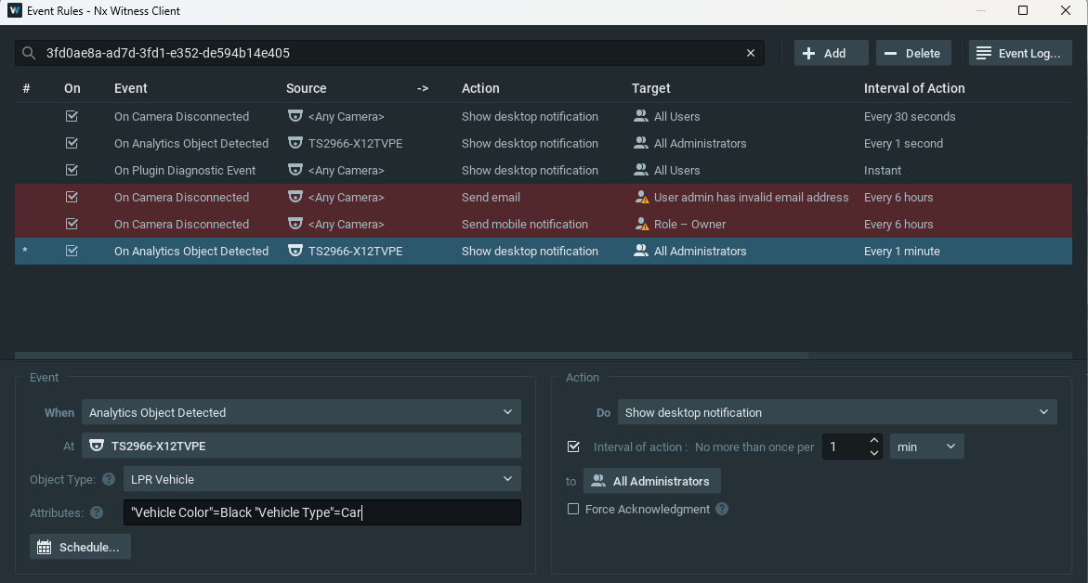Show help for Attributes
1088x583 pixels.
(x=97, y=513)
